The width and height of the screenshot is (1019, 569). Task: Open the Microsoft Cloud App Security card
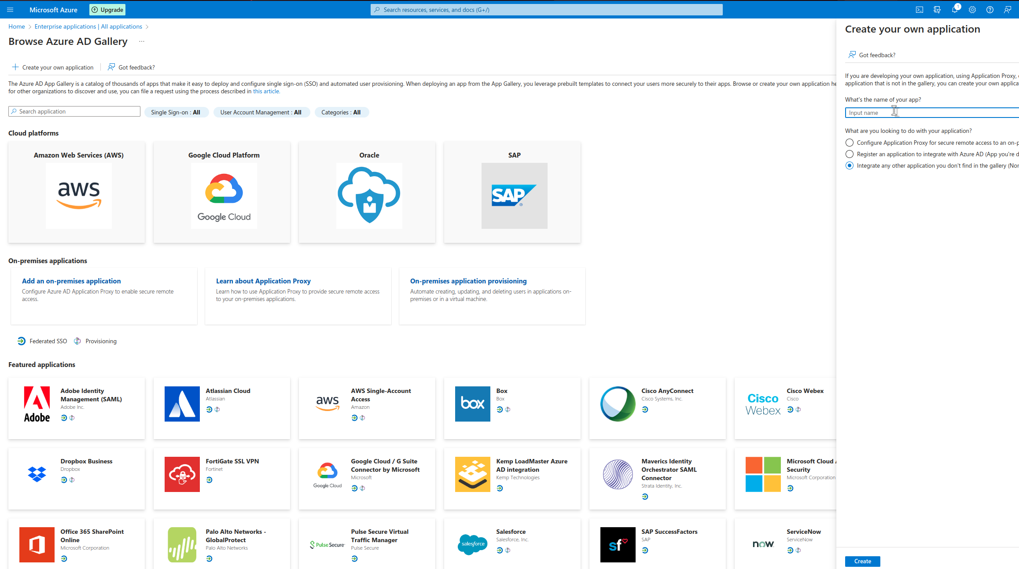click(786, 479)
